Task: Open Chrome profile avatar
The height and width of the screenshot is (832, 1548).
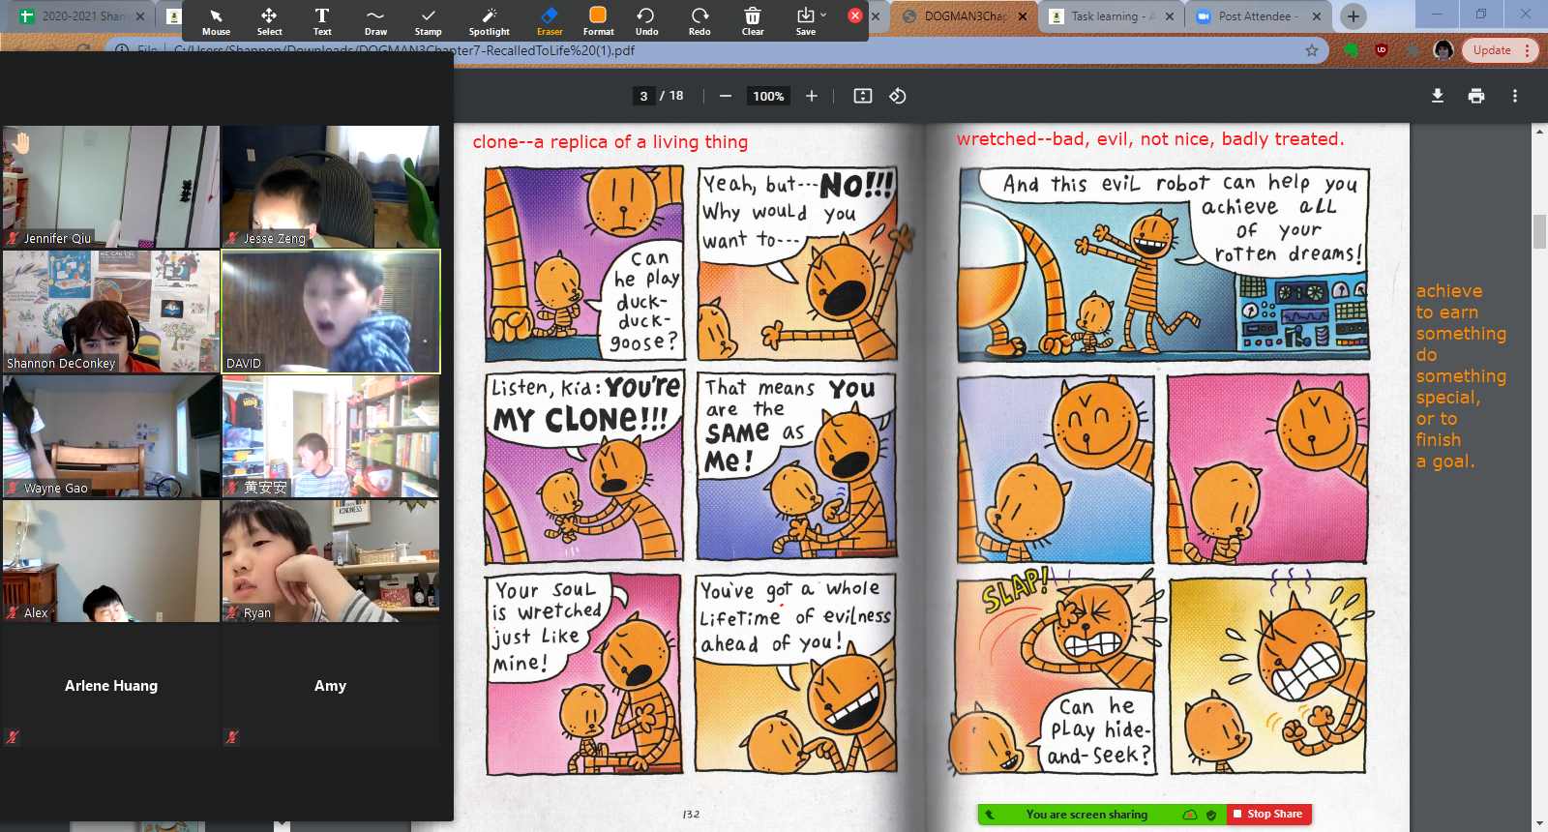Action: click(x=1444, y=50)
